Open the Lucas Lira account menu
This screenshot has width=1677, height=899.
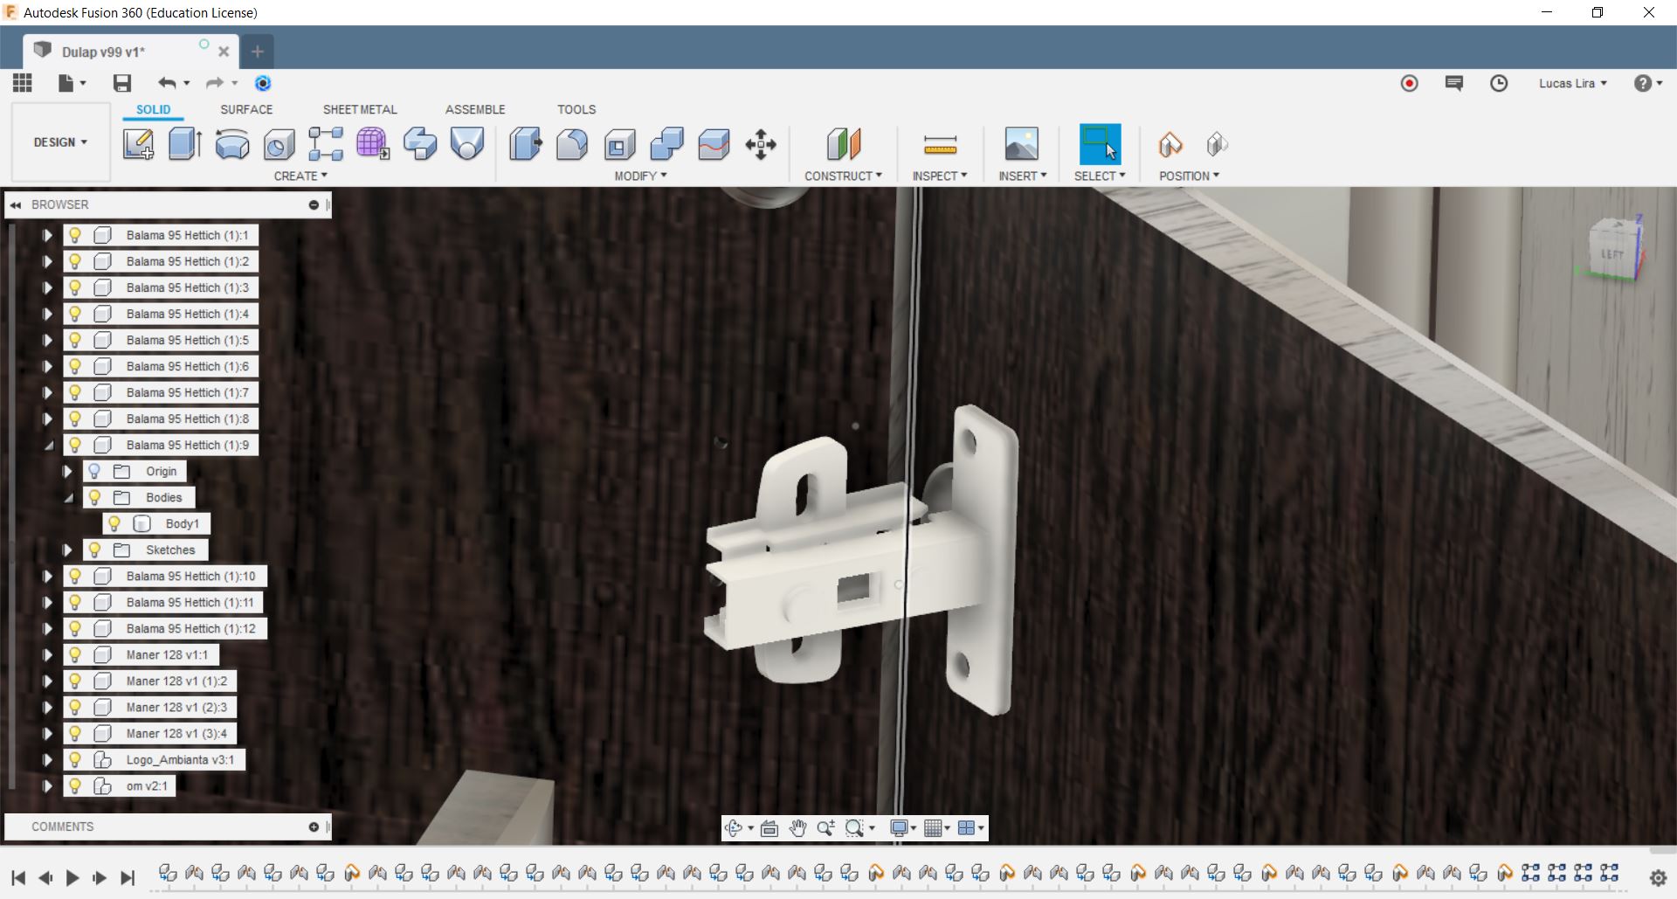1572,83
